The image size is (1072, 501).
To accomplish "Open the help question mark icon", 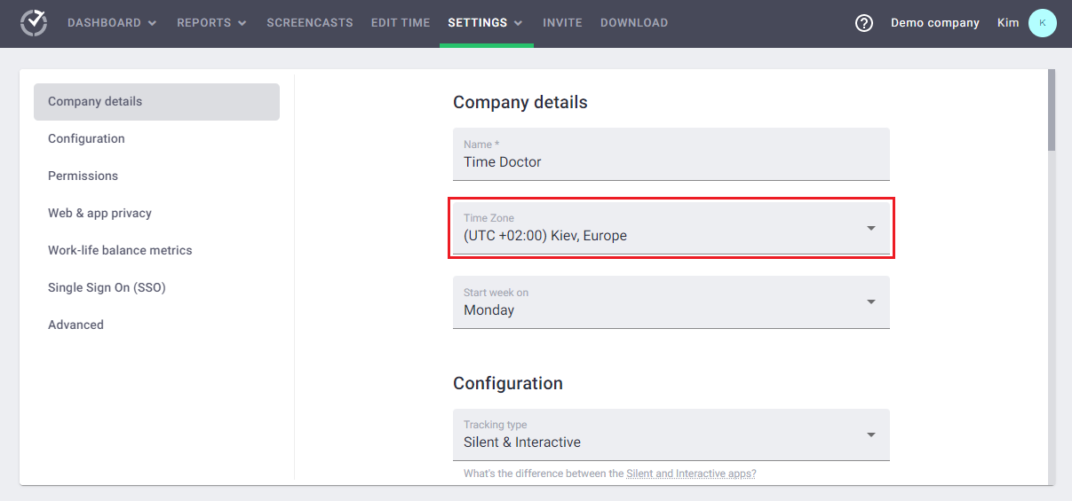I will [864, 23].
